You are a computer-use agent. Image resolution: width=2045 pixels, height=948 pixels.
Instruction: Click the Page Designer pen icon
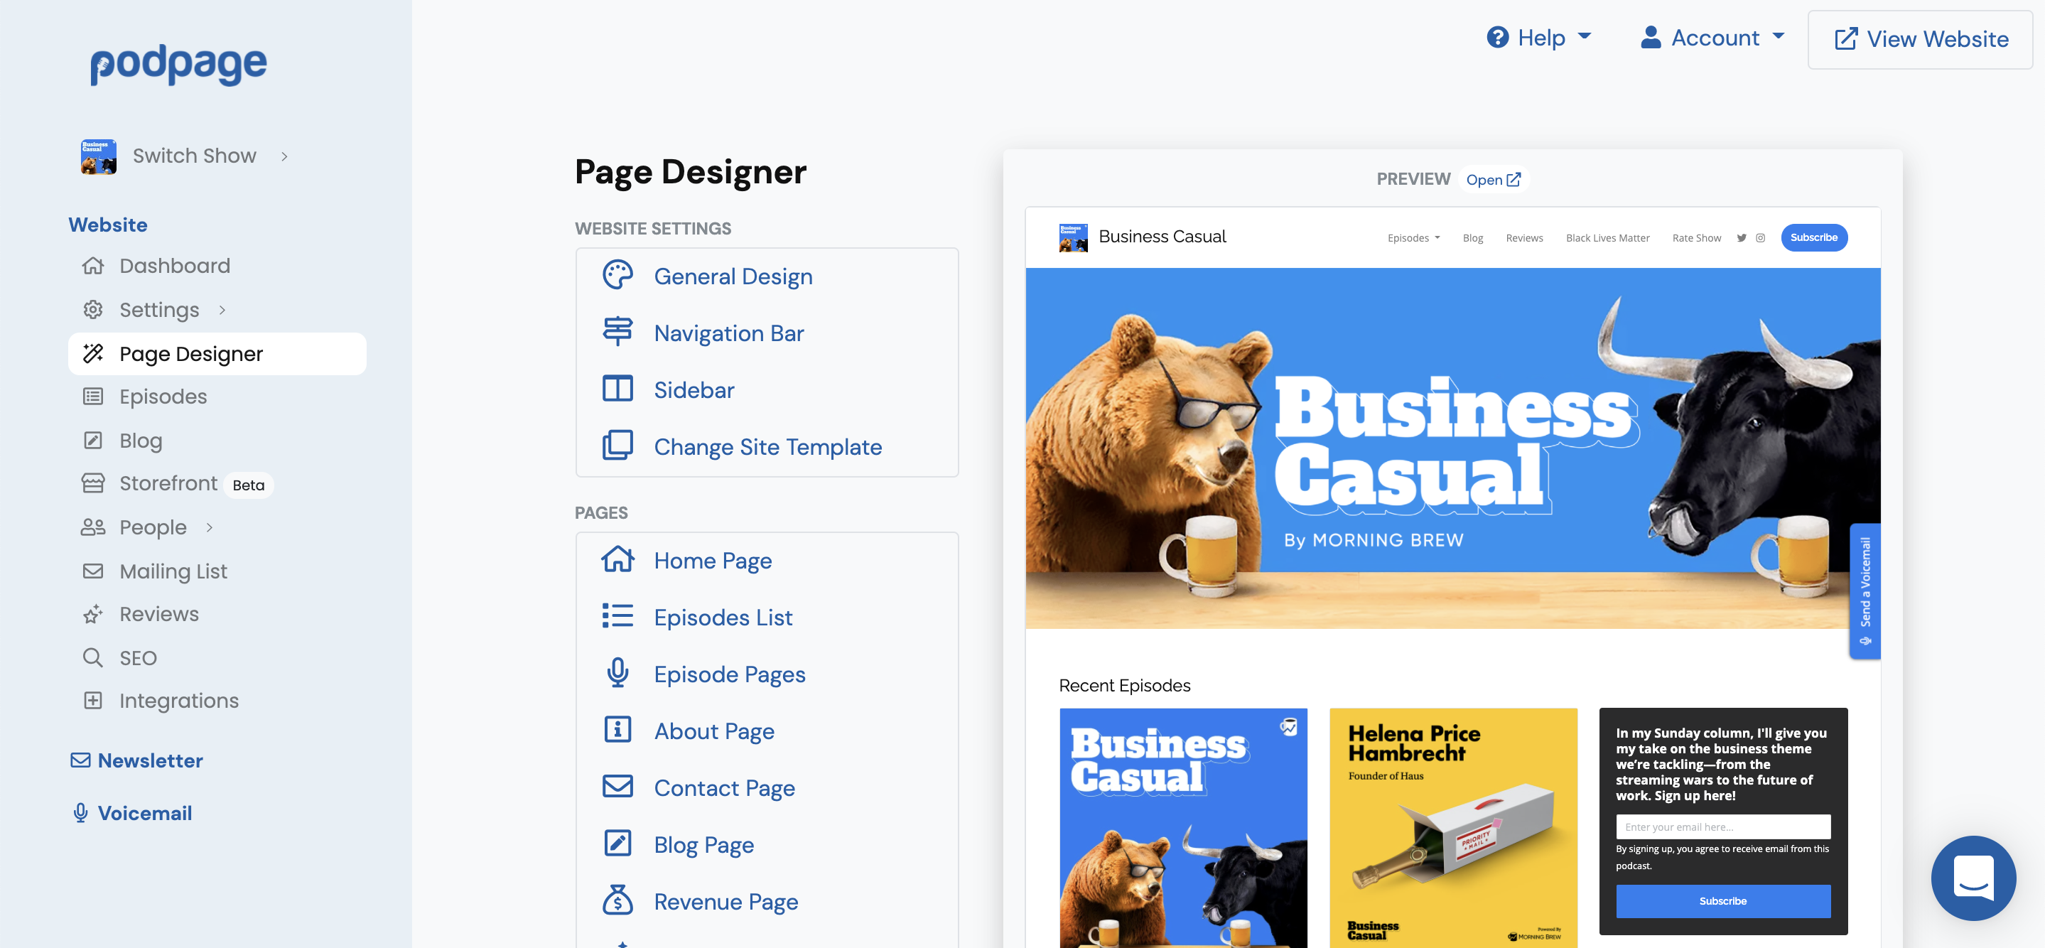coord(93,353)
